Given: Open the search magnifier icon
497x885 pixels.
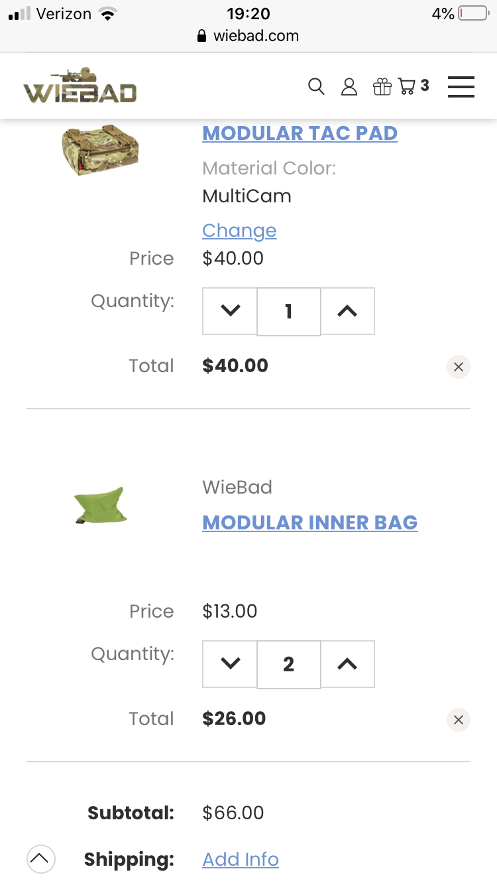Looking at the screenshot, I should point(317,86).
